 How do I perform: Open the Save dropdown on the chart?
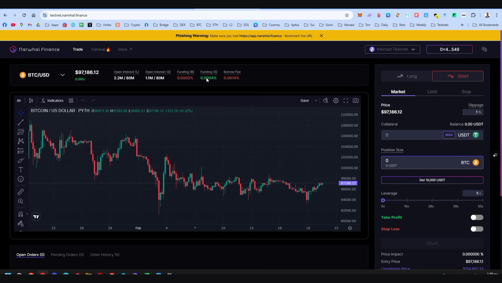tap(316, 100)
